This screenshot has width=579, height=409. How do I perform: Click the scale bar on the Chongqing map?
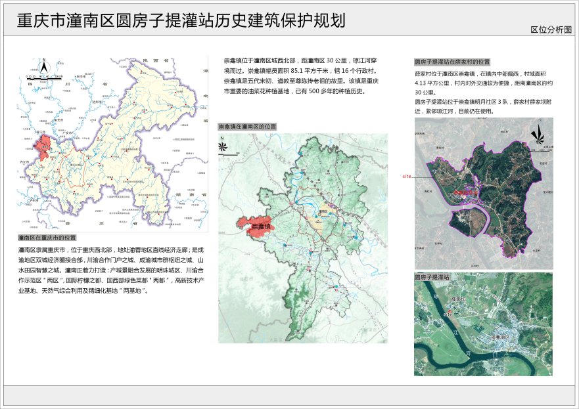(x=43, y=78)
